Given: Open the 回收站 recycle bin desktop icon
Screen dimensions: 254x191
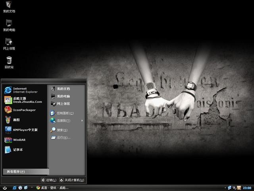Looking at the screenshot, I should click(x=9, y=62).
